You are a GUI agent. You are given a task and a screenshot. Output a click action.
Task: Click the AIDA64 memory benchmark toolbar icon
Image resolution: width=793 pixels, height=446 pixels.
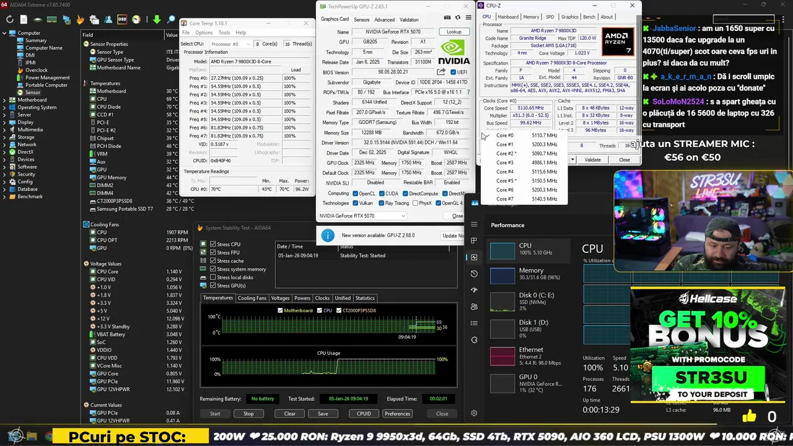click(52, 20)
